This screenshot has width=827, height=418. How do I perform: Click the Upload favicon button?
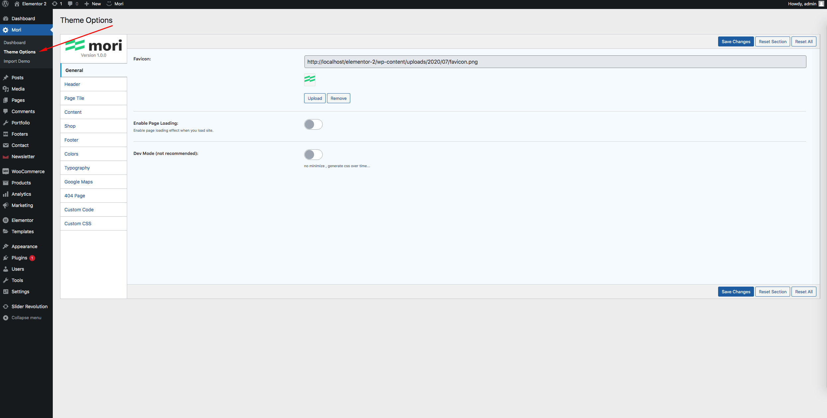click(x=314, y=98)
